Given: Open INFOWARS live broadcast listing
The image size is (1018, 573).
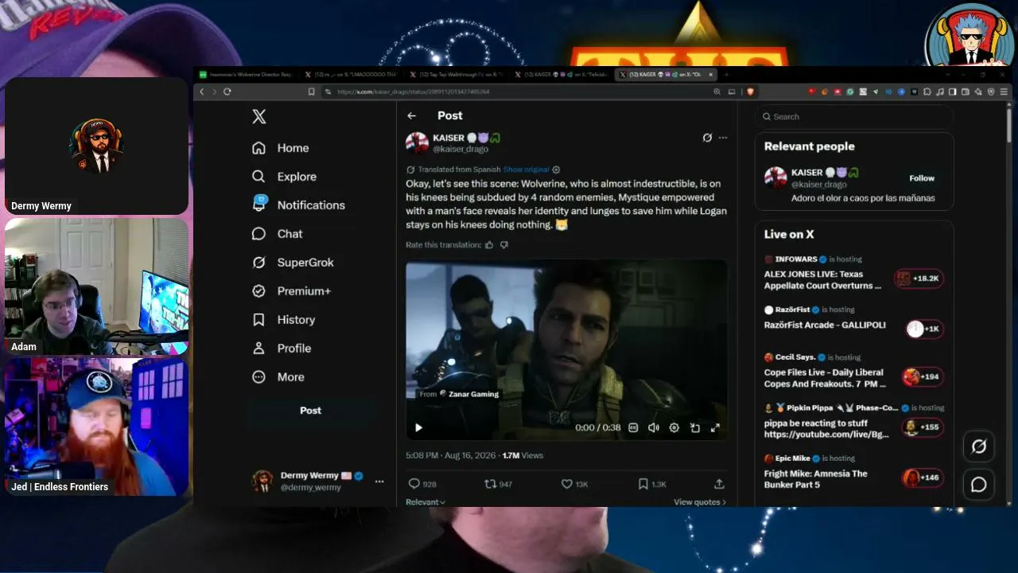Looking at the screenshot, I should tap(853, 273).
